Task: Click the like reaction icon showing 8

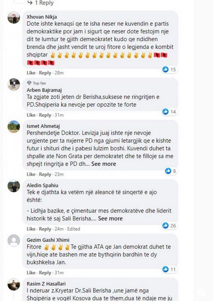Action: coord(168,171)
